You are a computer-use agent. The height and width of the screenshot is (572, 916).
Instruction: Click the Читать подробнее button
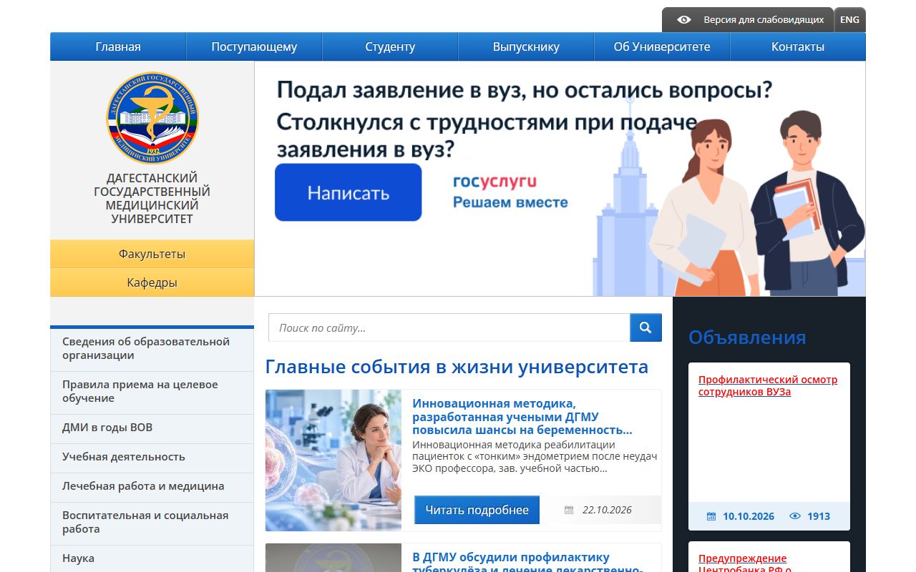pos(477,510)
